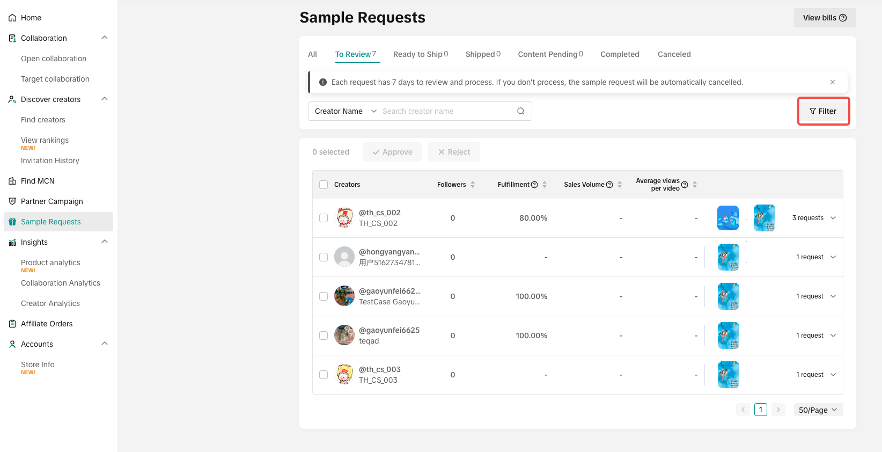The height and width of the screenshot is (452, 882).
Task: Click the Average views per video info icon
Action: pyautogui.click(x=685, y=185)
